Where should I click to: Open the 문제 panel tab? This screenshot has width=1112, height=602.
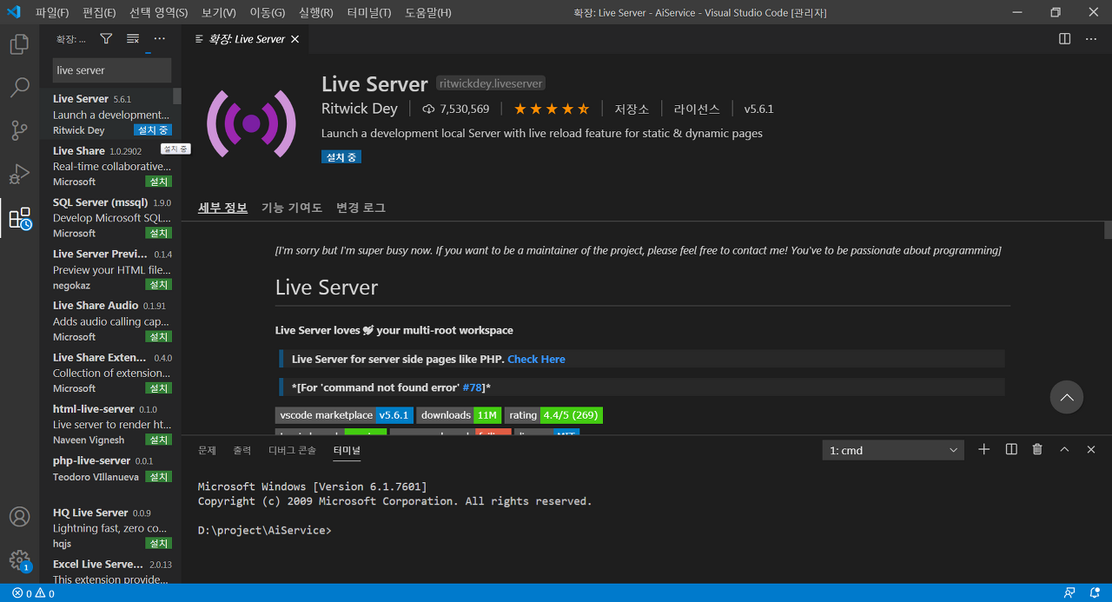tap(207, 450)
